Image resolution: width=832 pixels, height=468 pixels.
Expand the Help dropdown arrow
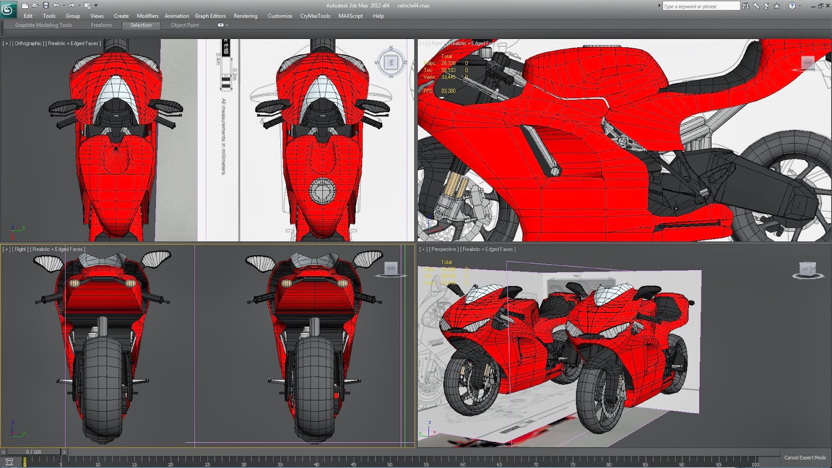pos(800,6)
